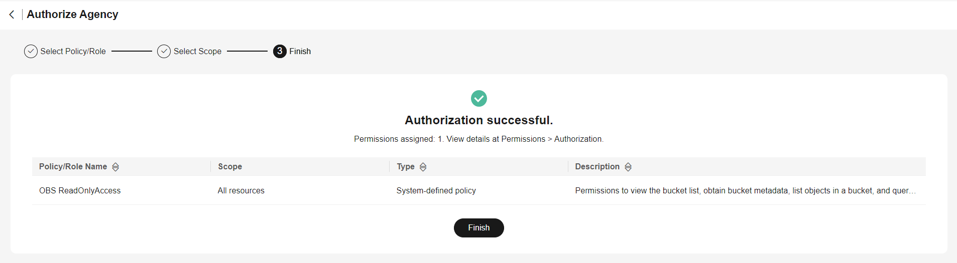Image resolution: width=957 pixels, height=263 pixels.
Task: Click the step 3 number circle icon
Action: 280,51
